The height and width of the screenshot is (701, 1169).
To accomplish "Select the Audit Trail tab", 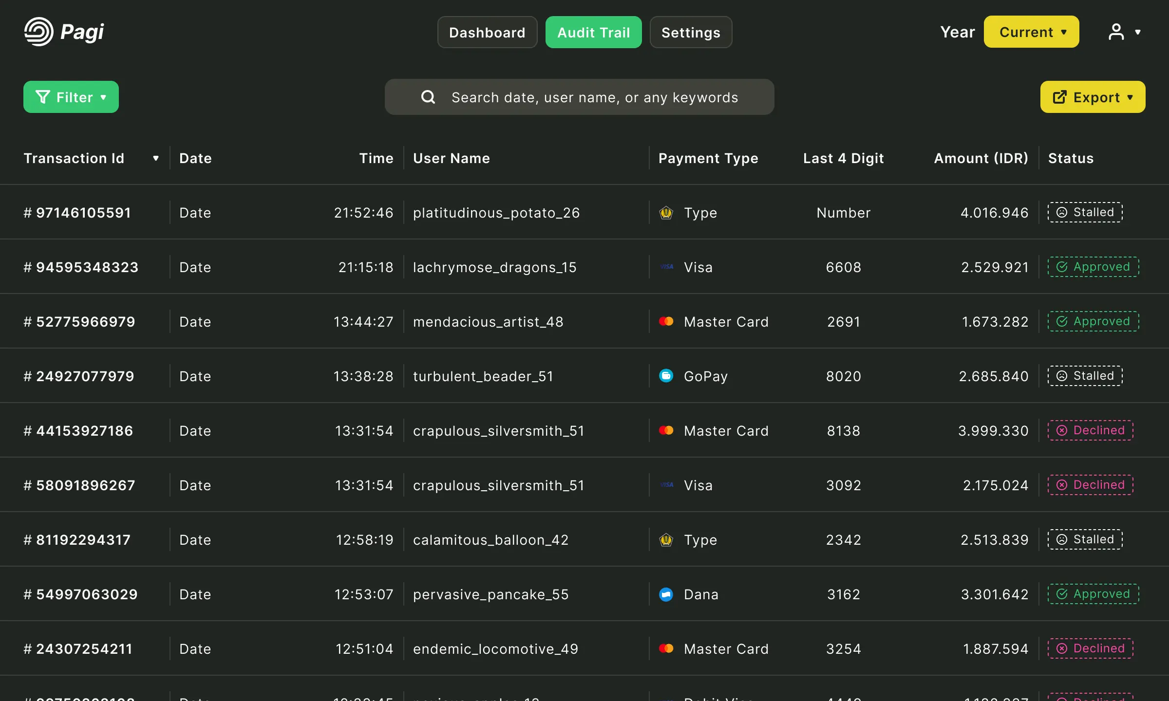I will point(593,32).
